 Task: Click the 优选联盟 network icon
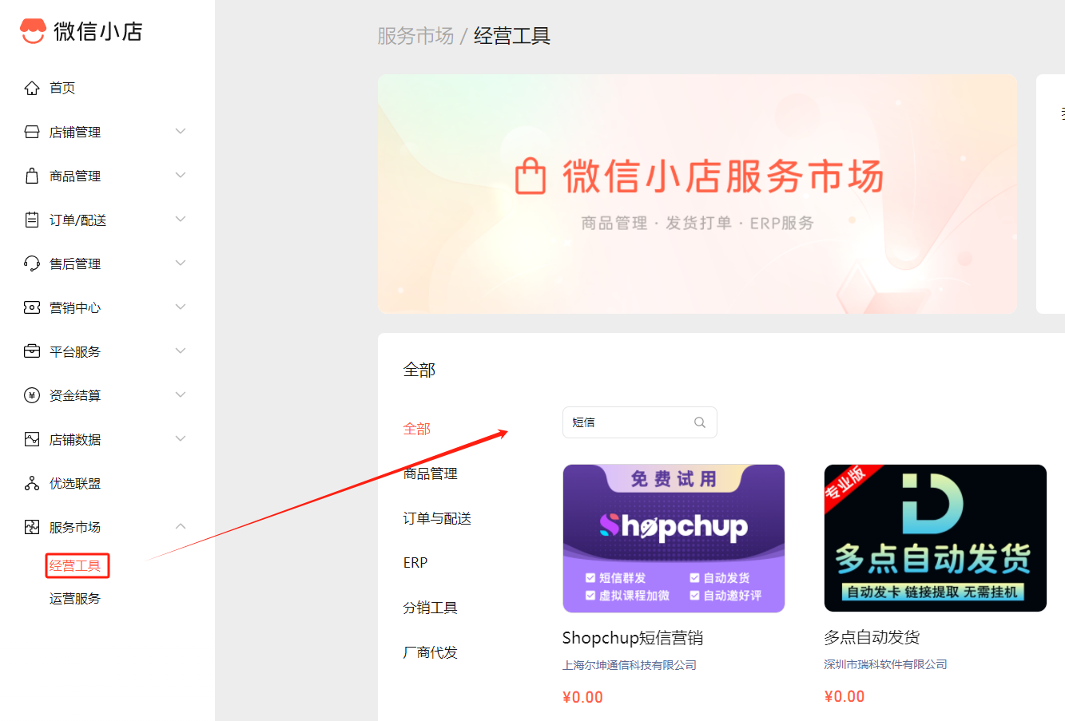point(32,483)
